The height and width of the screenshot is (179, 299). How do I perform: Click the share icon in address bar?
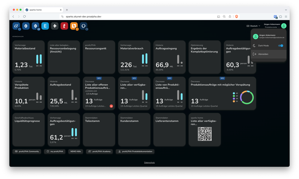(230, 16)
